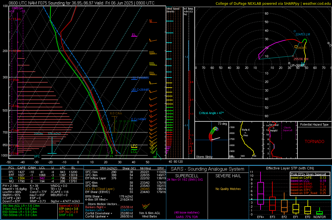332x220 pixels.
Task: Click the orange square marker on hodograph
Action: pyautogui.click(x=296, y=47)
